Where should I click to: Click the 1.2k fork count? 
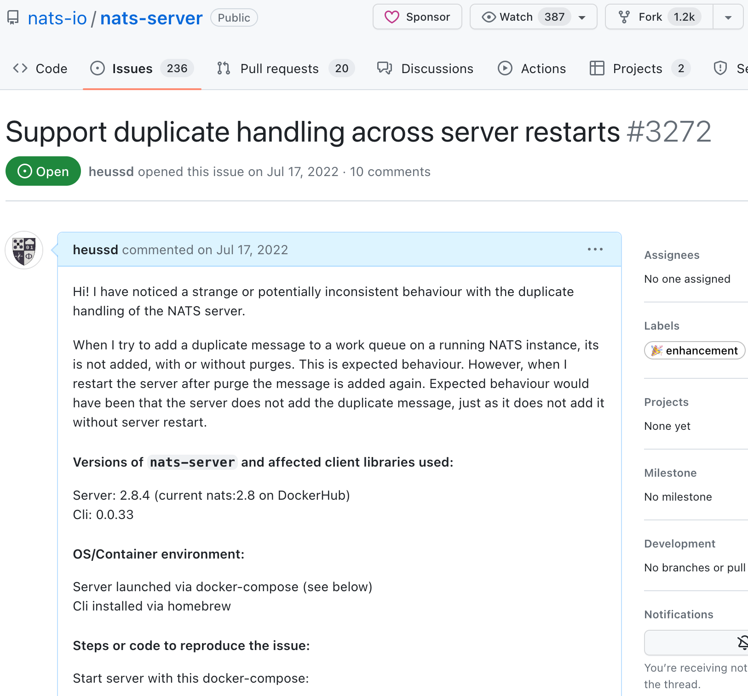point(684,17)
